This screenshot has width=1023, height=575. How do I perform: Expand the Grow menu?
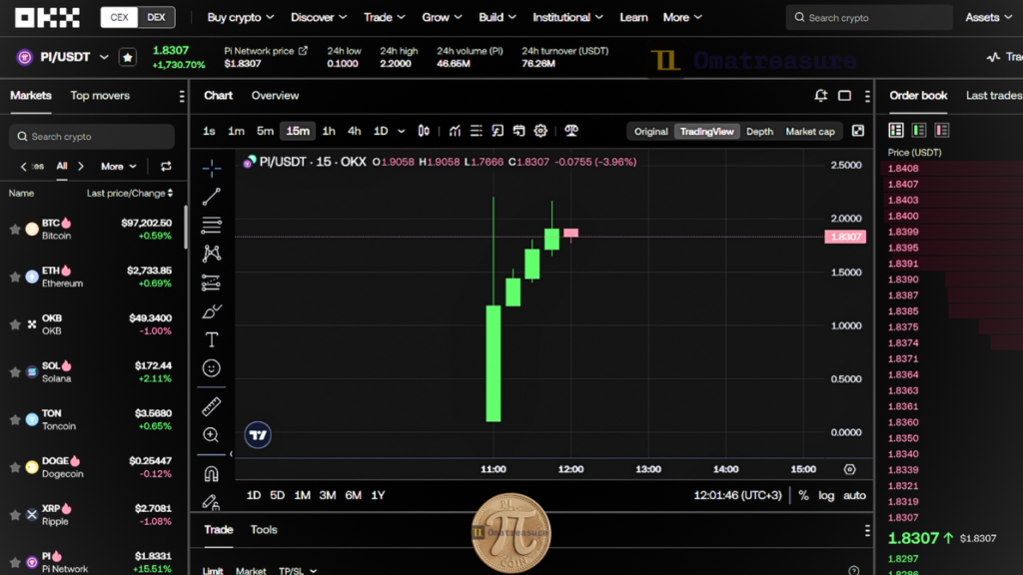(x=442, y=18)
